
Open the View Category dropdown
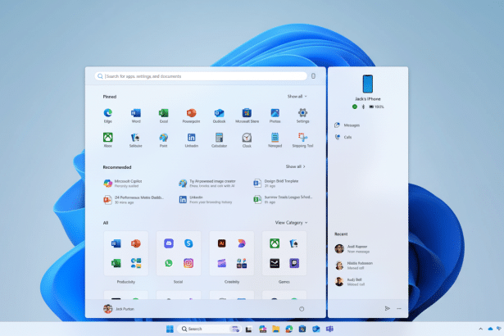pyautogui.click(x=291, y=222)
